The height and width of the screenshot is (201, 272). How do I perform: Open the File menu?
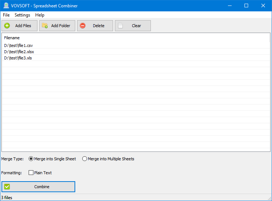point(6,15)
